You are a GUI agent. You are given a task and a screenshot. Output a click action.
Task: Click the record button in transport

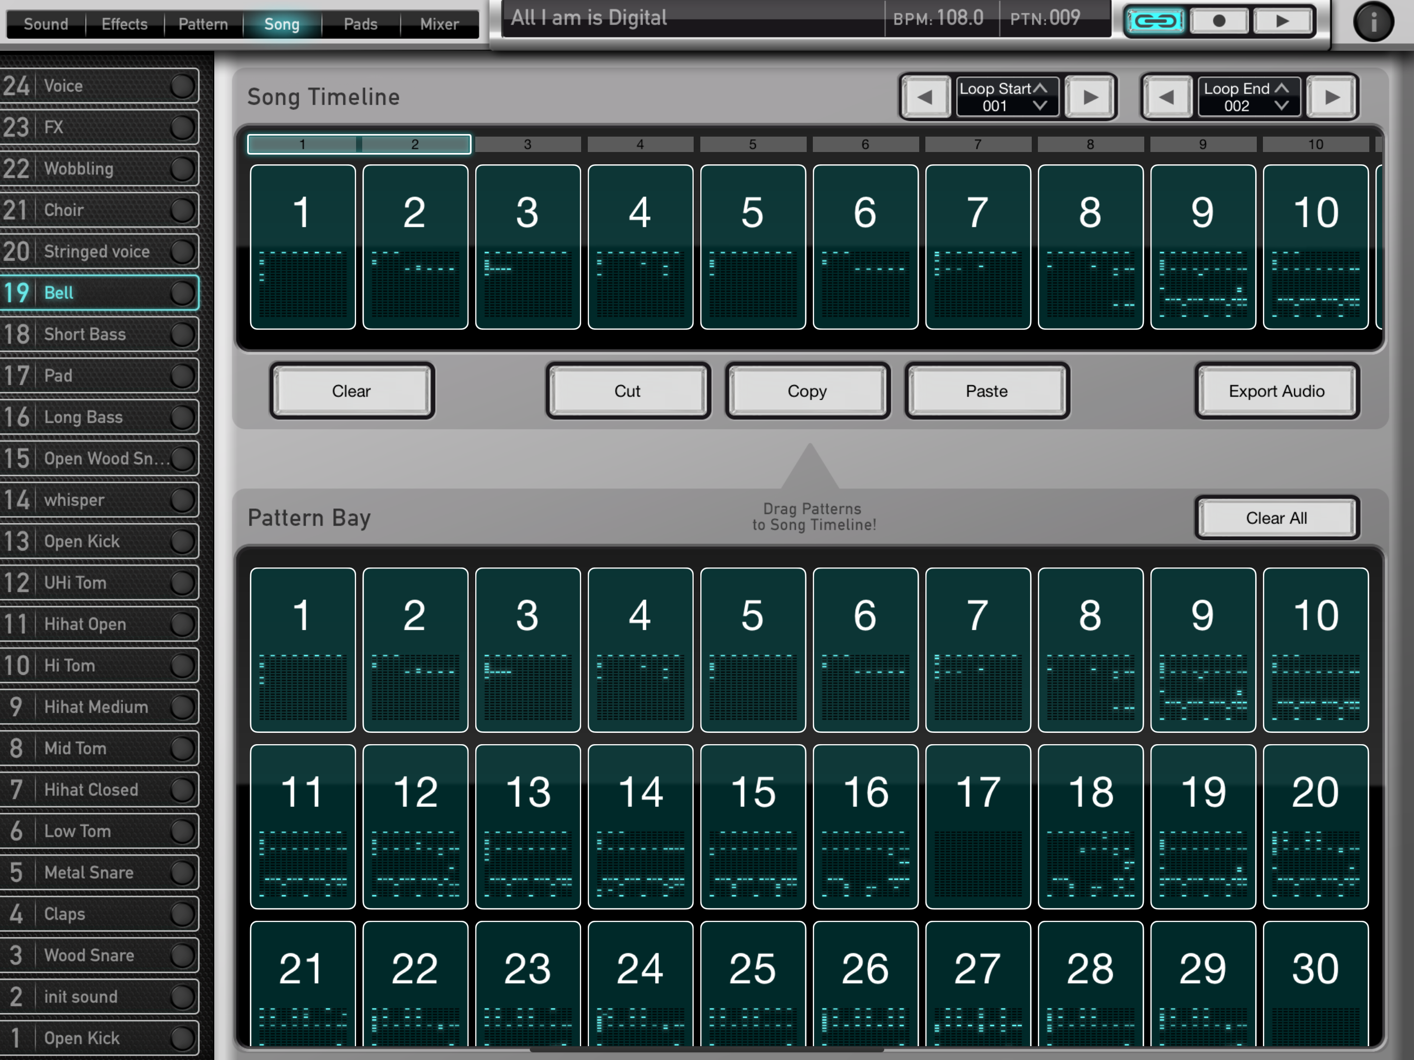tap(1219, 21)
